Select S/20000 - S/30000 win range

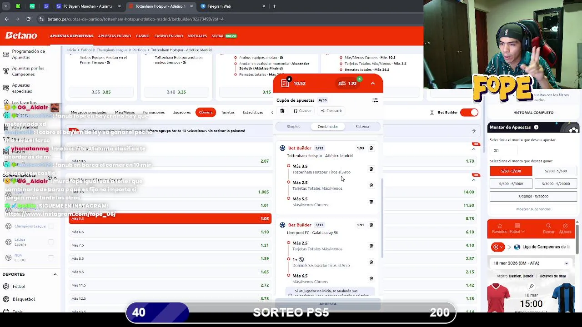pos(533,197)
